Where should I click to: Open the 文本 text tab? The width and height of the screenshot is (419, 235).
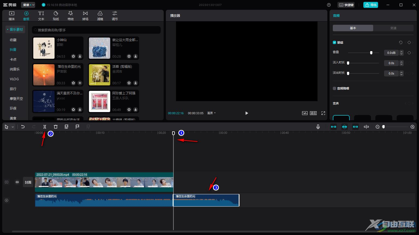pos(41,16)
